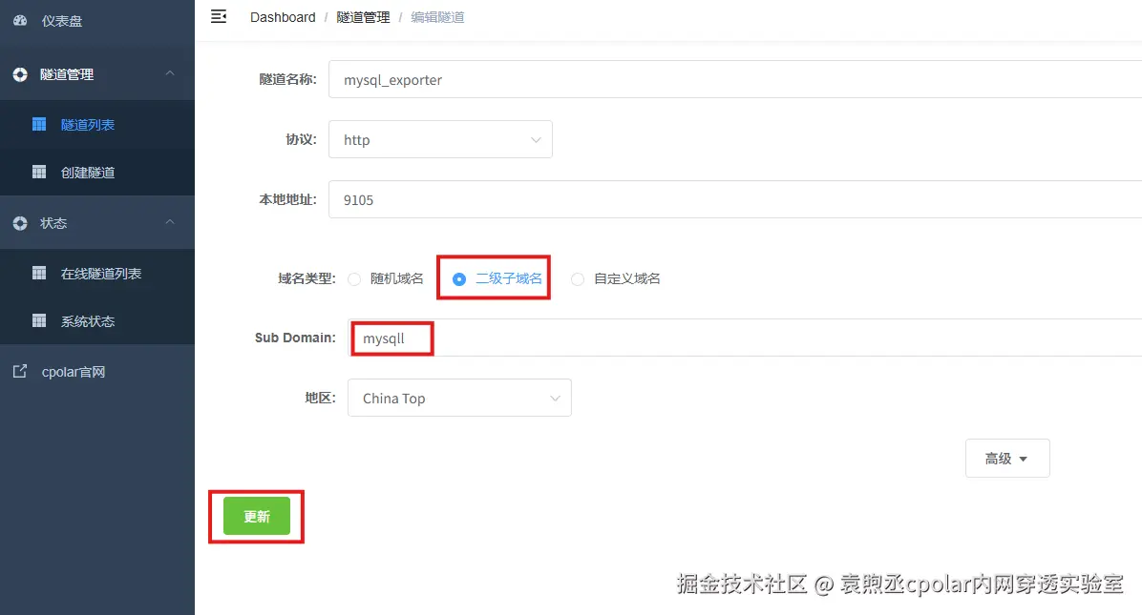Collapse the 隧道管理 menu chevron
This screenshot has height=615, width=1142.
170,73
